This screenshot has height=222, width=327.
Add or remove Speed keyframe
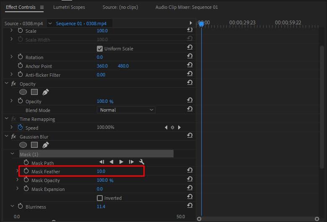(x=172, y=128)
